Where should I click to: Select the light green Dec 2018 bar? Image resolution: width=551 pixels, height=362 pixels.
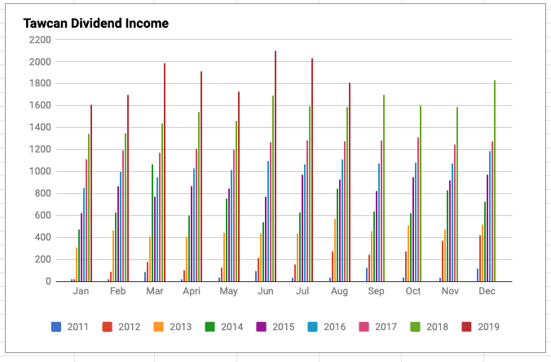tap(495, 181)
